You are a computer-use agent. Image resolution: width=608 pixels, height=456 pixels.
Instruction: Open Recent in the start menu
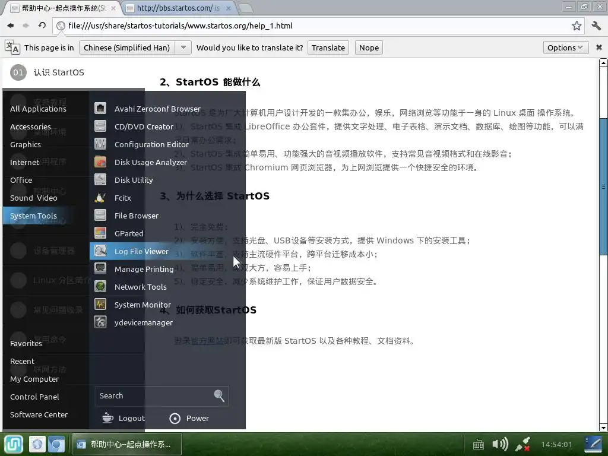pyautogui.click(x=22, y=362)
